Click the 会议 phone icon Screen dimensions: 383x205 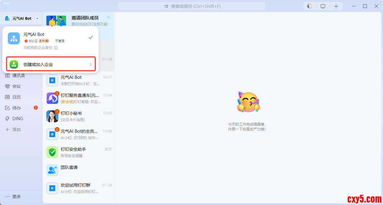(8, 86)
